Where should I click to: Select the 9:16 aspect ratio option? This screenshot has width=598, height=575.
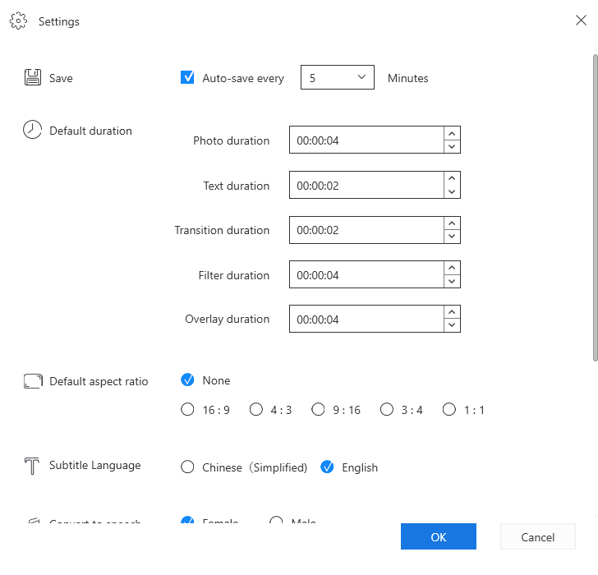click(319, 410)
